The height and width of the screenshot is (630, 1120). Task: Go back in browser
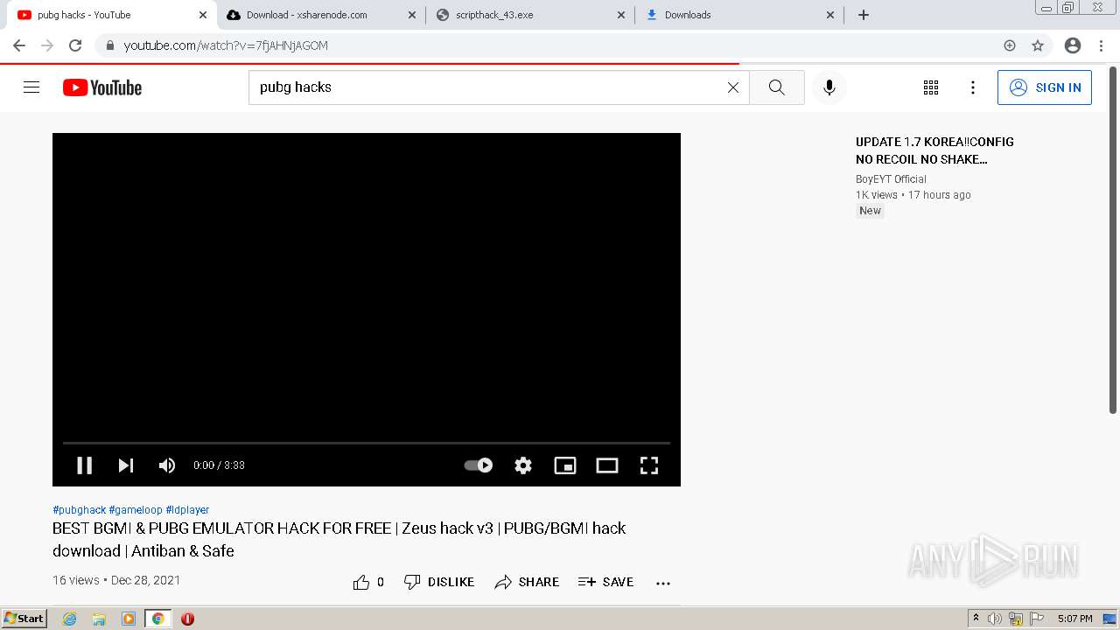tap(19, 45)
